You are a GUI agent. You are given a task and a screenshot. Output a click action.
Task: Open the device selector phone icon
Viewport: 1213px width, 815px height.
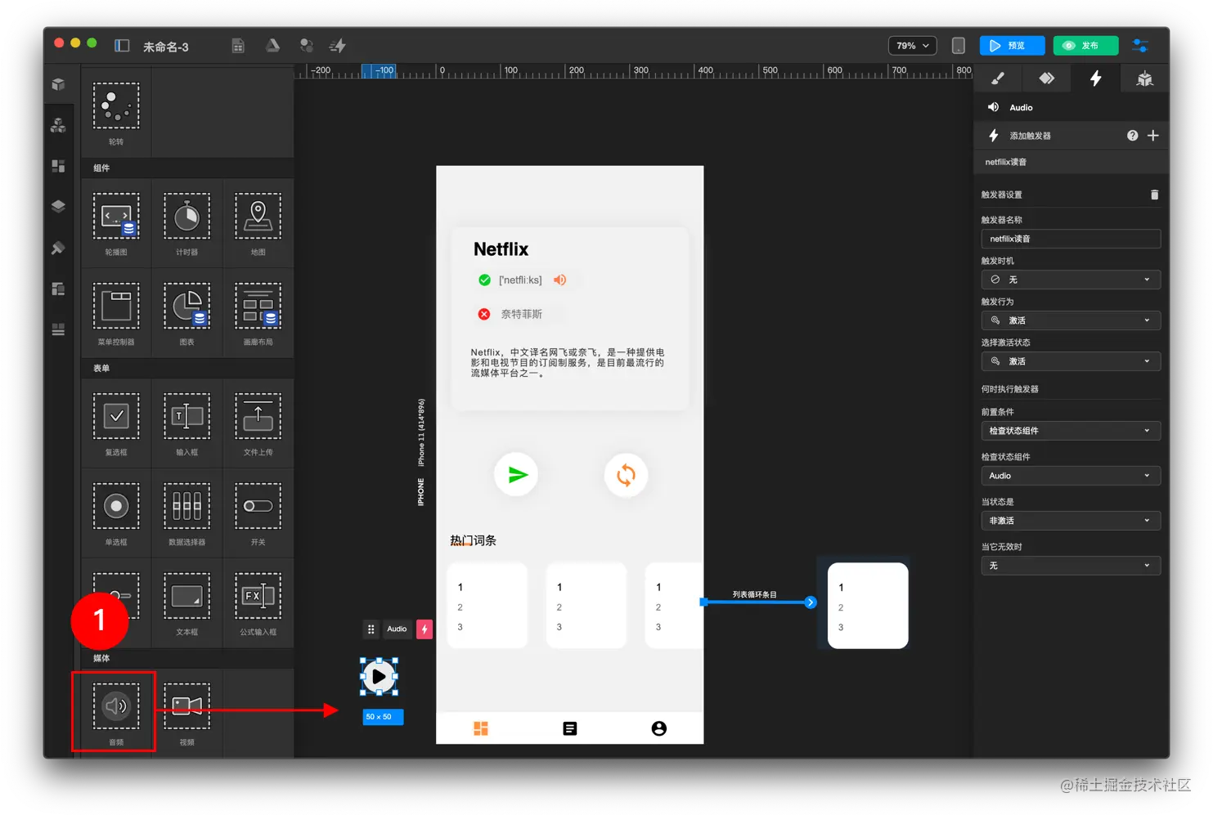point(958,46)
